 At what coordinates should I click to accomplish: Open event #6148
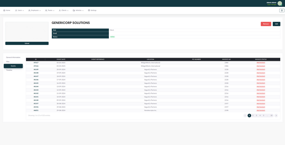[x=36, y=73]
